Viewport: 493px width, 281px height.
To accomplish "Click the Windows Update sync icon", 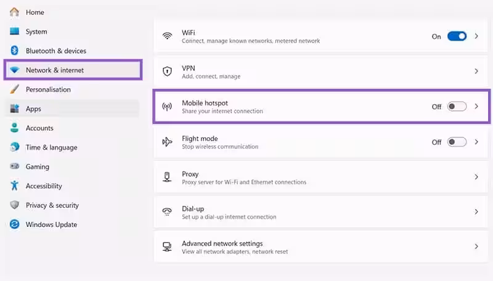I will point(14,225).
